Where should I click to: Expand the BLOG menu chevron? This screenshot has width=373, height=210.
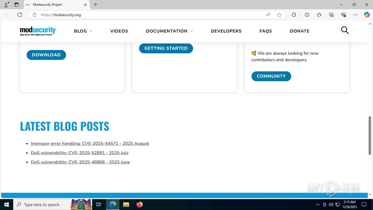coord(91,31)
